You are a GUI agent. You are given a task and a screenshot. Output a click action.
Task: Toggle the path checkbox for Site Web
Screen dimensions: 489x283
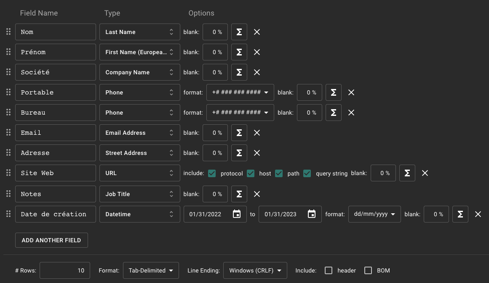tap(279, 173)
